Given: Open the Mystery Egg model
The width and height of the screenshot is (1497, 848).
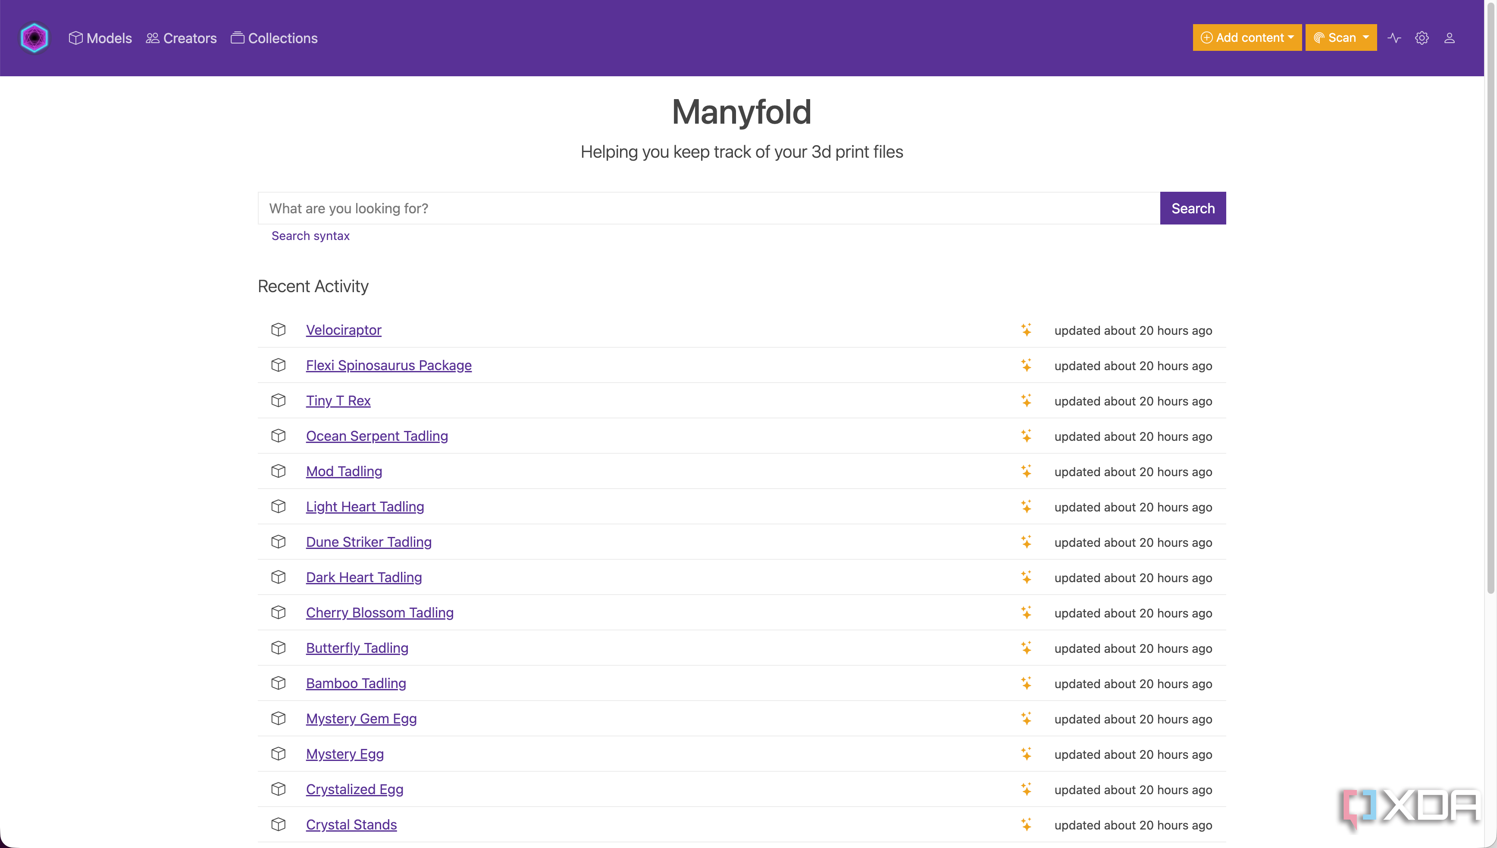Looking at the screenshot, I should 345,754.
